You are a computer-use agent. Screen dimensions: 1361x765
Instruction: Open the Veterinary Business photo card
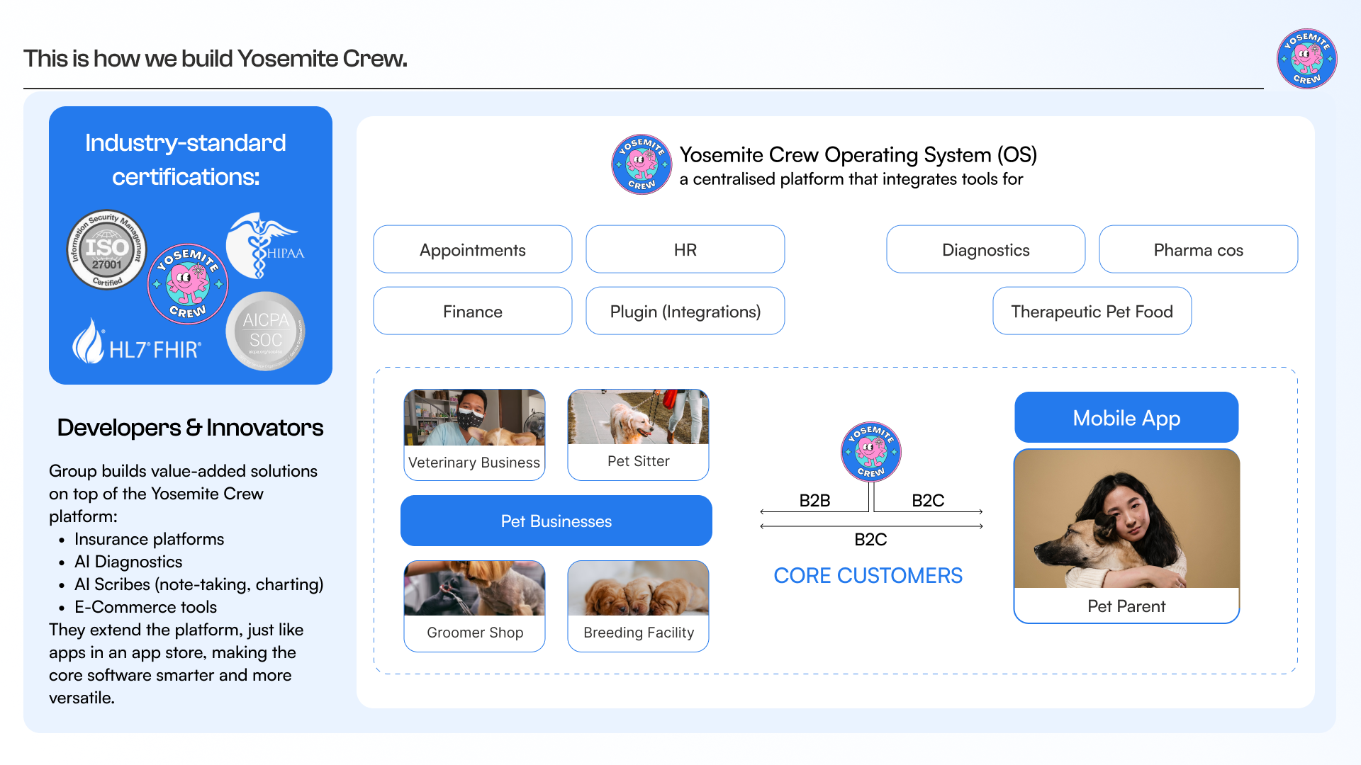474,434
